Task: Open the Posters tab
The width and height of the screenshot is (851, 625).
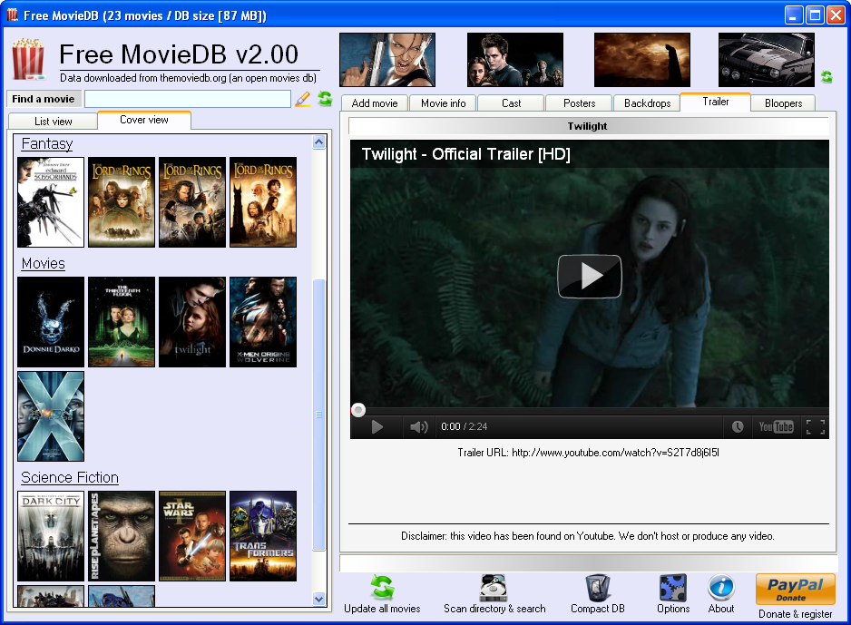Action: coord(579,103)
